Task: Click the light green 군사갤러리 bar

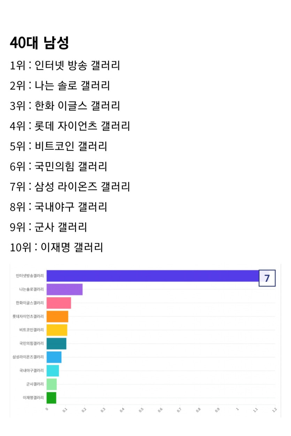Action: point(52,384)
